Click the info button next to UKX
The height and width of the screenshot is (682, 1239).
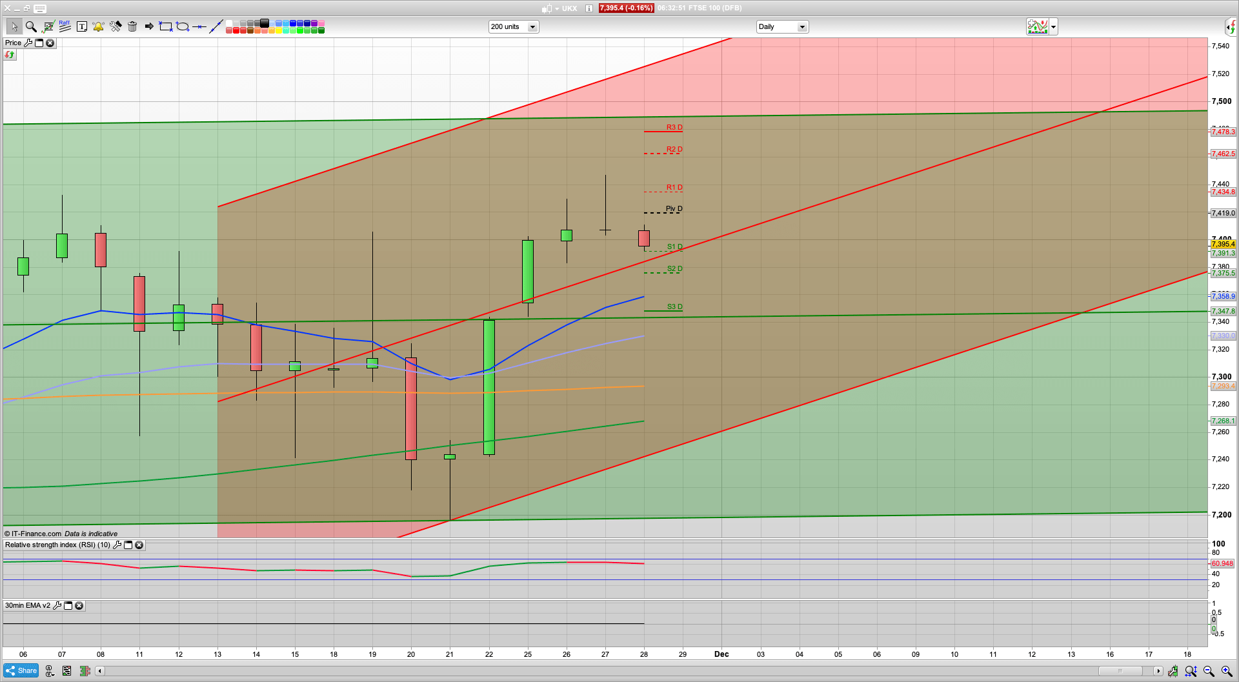pos(589,8)
